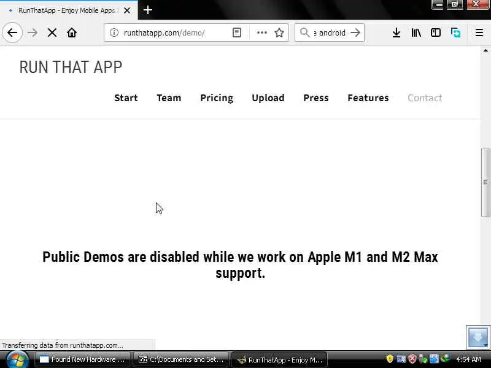This screenshot has height=368, width=491.
Task: Open synced tabs icon
Action: pos(455,33)
